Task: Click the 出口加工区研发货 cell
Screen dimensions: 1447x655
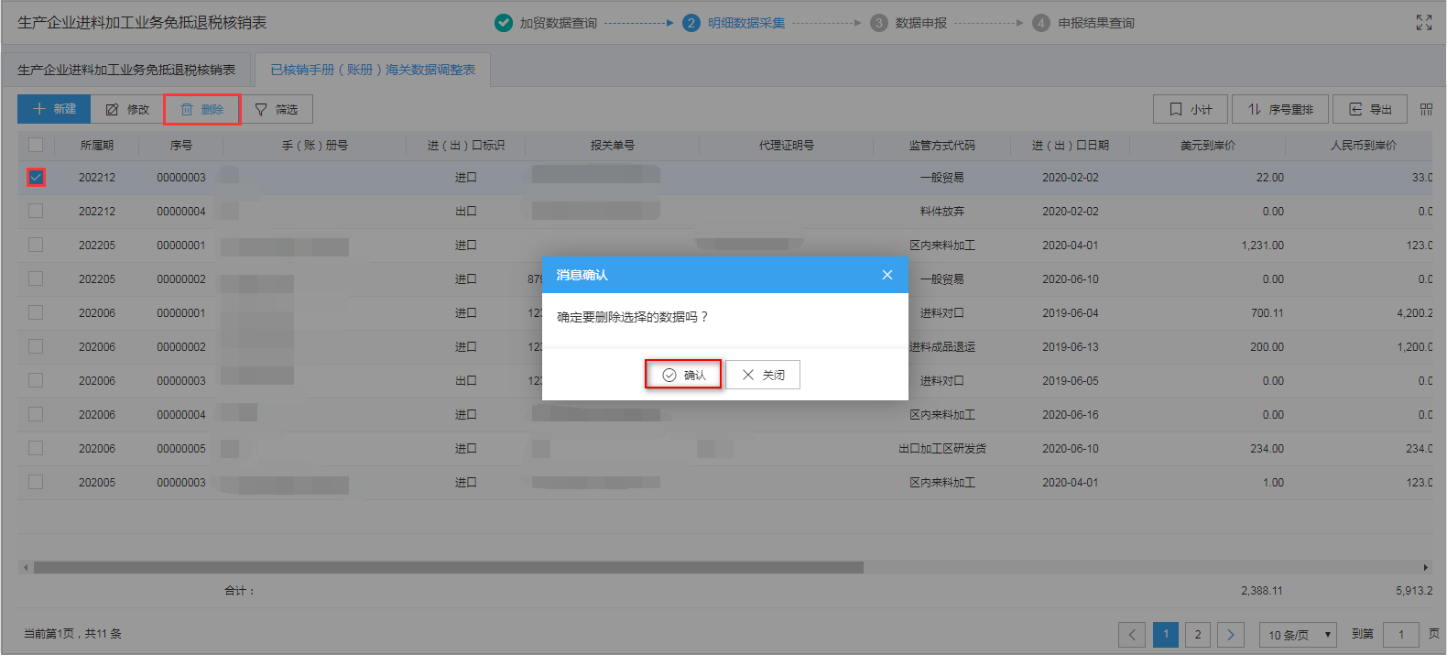Action: pos(942,448)
